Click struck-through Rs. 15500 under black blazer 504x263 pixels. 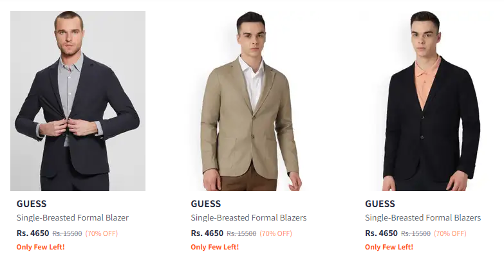pyautogui.click(x=415, y=234)
